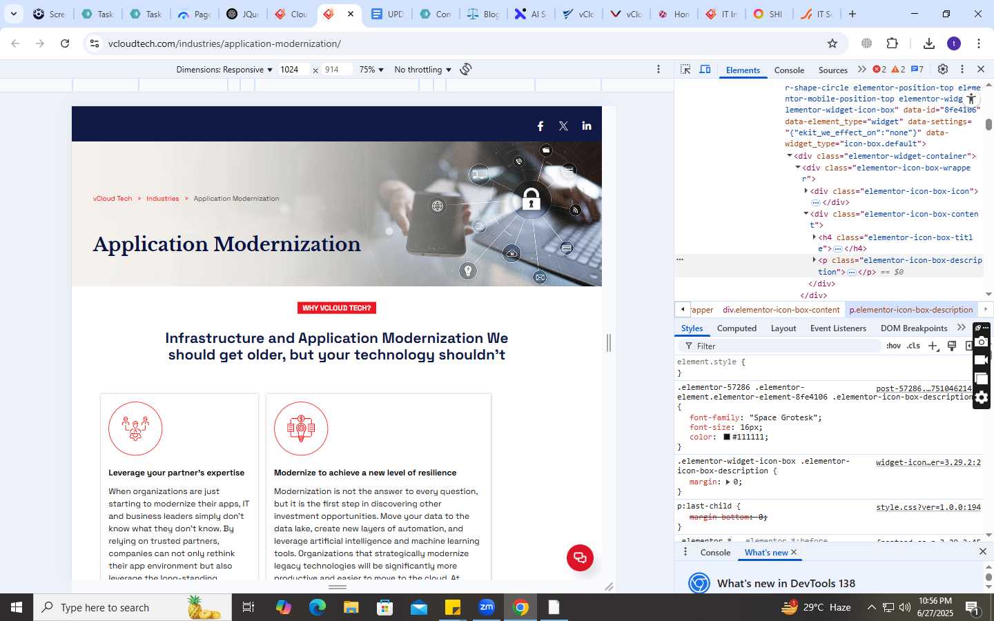Toggle the :hov element state button
The height and width of the screenshot is (621, 994).
click(x=893, y=346)
